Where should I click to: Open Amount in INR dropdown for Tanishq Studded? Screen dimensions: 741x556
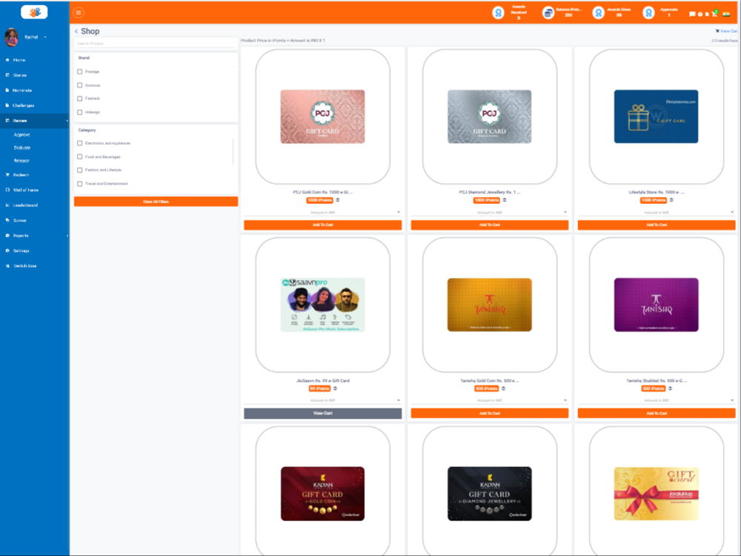[x=657, y=400]
